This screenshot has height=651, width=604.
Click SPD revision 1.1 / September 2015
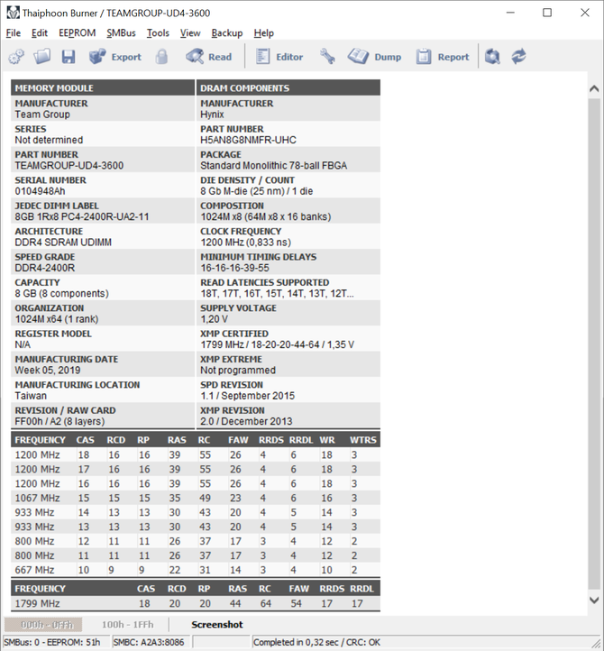[247, 396]
